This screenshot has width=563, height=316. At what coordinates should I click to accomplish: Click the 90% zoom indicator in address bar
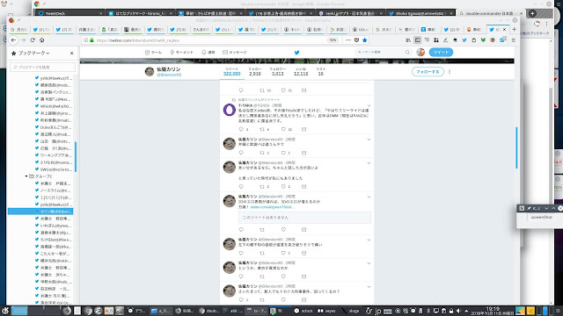pyautogui.click(x=333, y=40)
